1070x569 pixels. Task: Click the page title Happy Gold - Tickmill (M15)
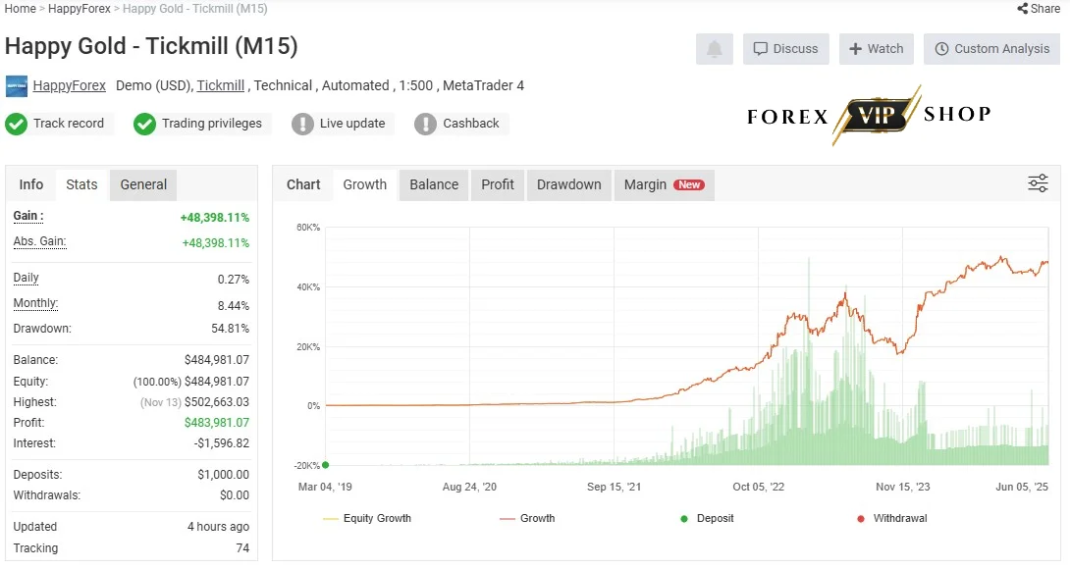(151, 46)
